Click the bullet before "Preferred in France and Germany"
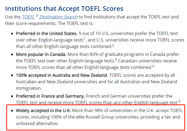The width and height of the screenshot is (187, 131). 12,96
